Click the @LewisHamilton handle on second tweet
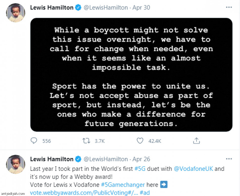Image resolution: width=240 pixels, height=196 pixels. pos(106,159)
